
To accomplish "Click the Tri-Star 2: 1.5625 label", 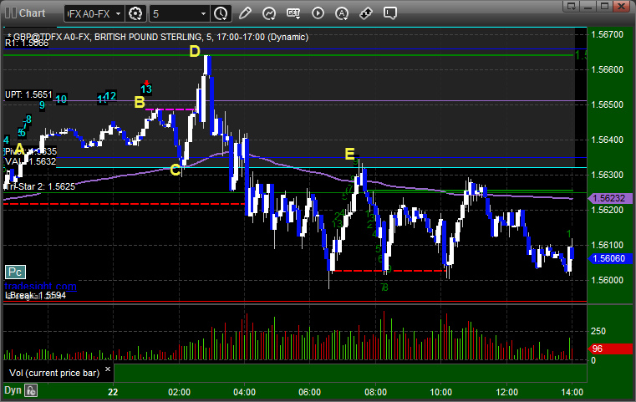I will tap(40, 186).
